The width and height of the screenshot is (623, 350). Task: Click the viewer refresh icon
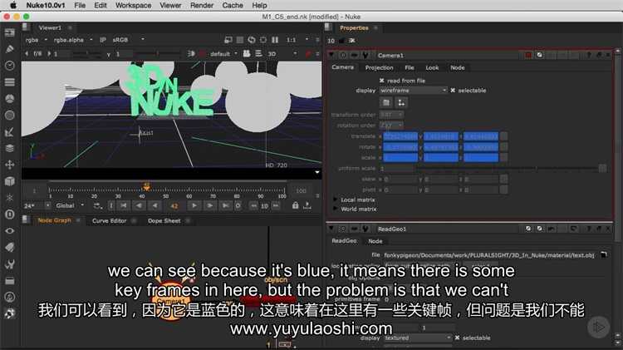tap(252, 40)
